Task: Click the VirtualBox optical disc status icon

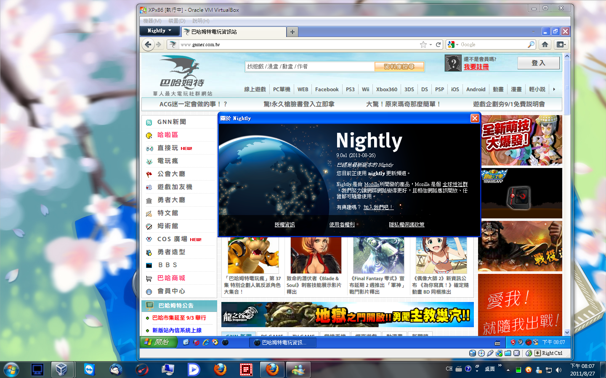Action: [x=481, y=353]
